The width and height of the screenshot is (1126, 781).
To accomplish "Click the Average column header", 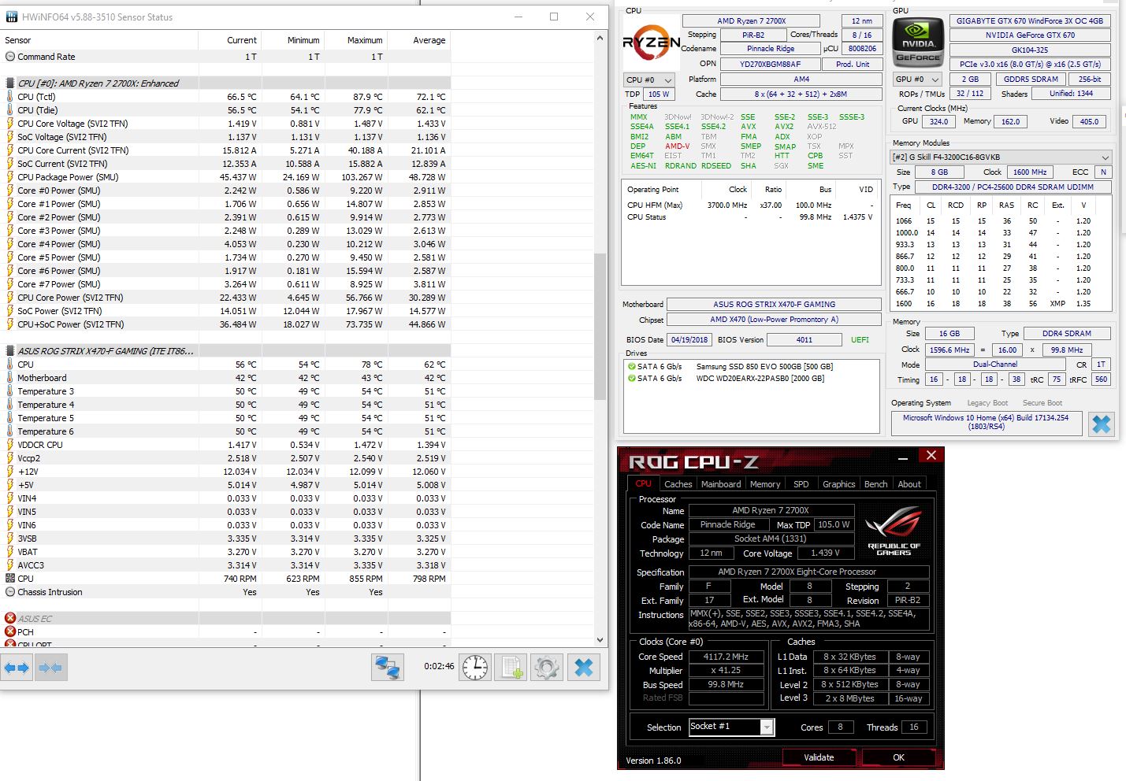I will 419,40.
